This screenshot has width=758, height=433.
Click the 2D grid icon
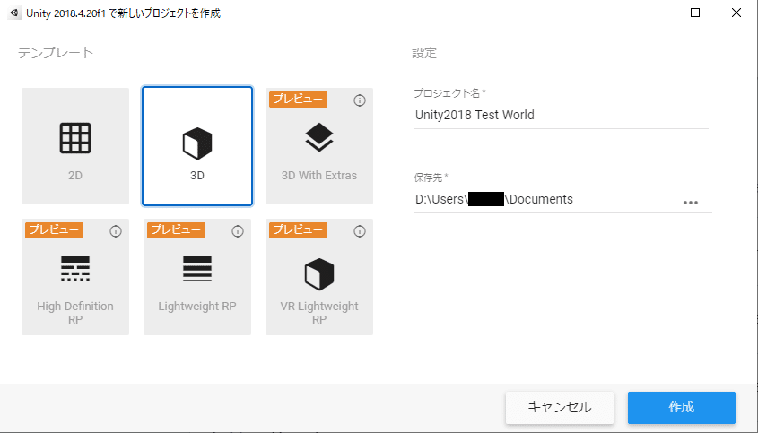click(x=75, y=138)
